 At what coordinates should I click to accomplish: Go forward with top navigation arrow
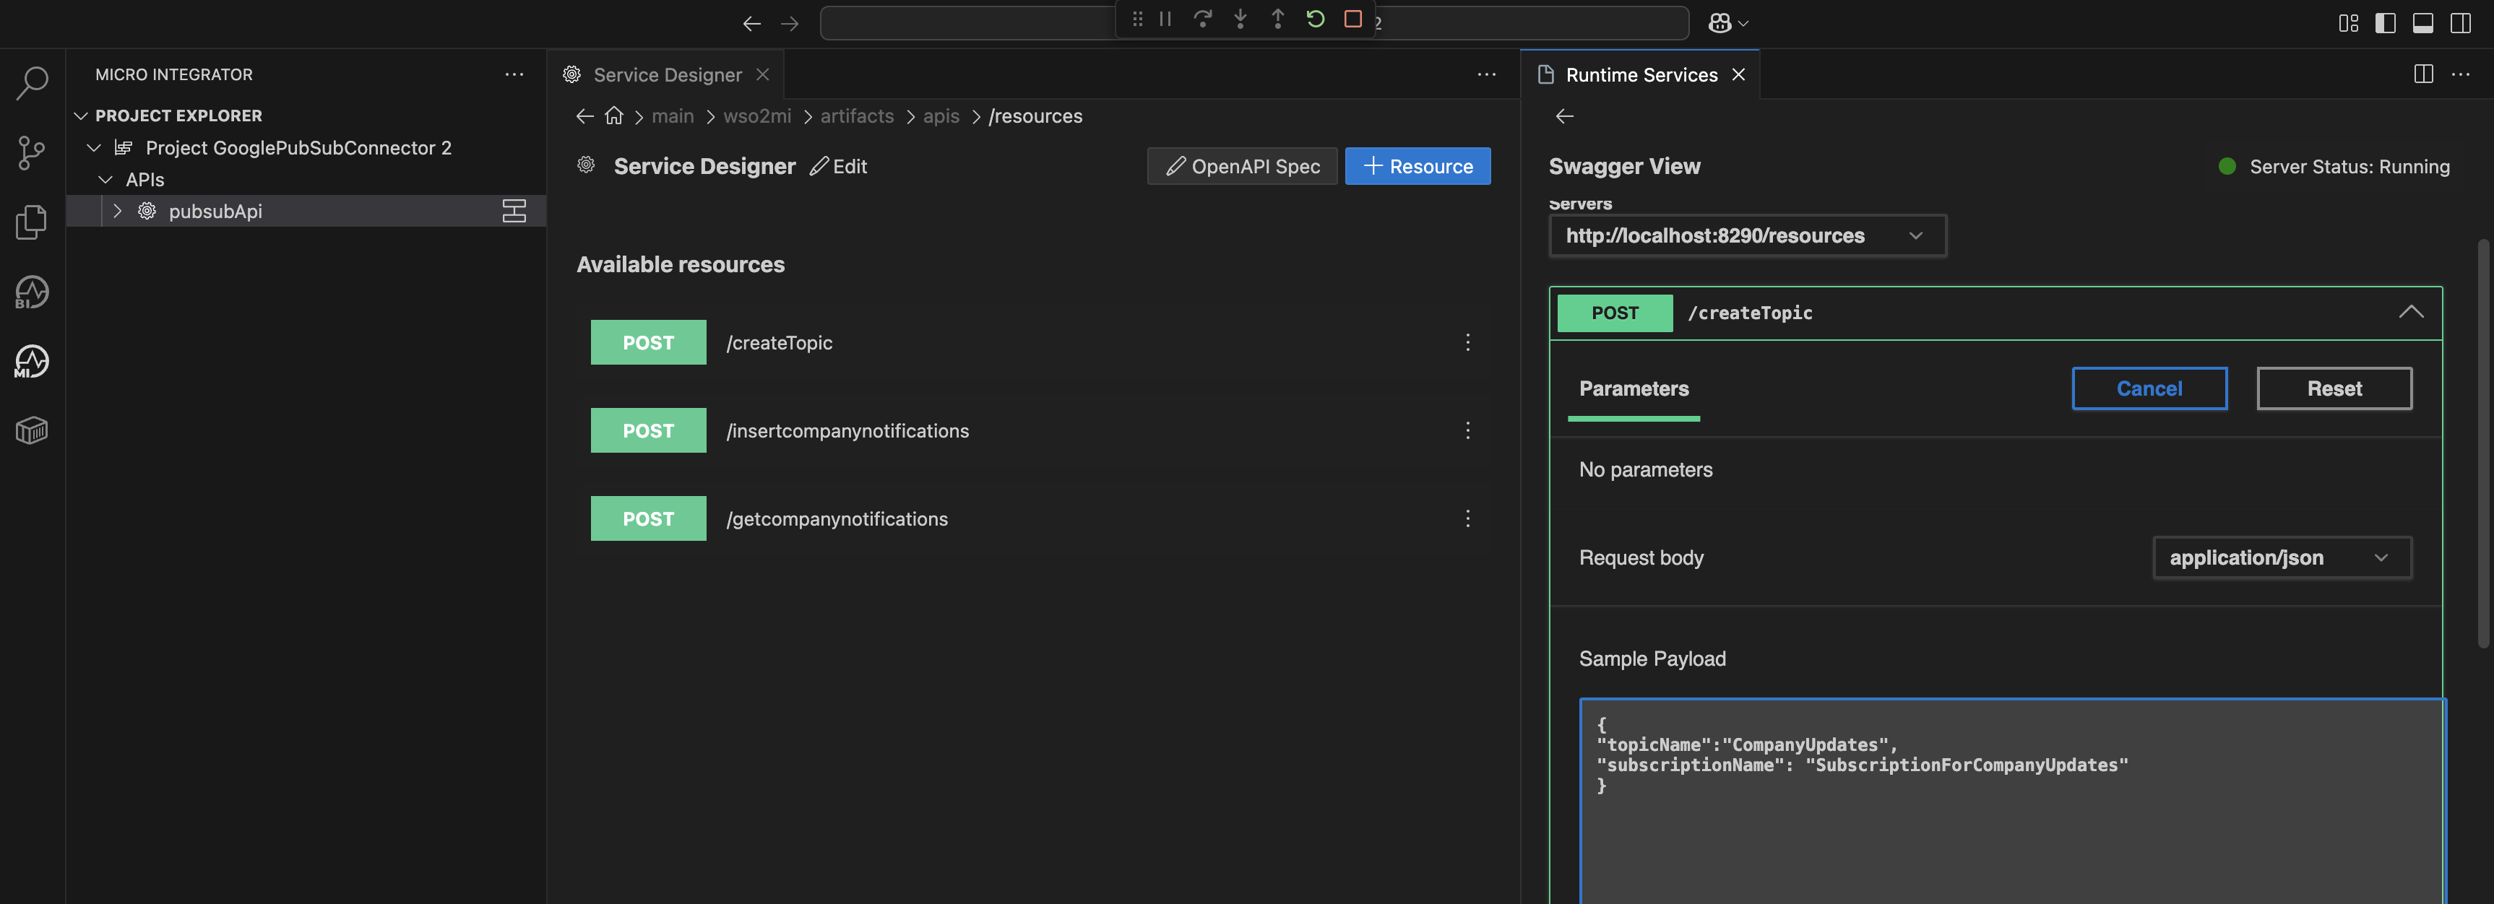(x=790, y=23)
